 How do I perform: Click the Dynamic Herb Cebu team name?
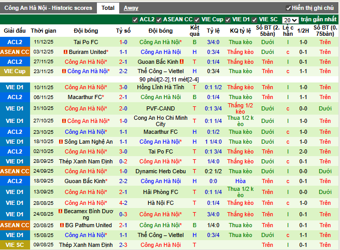tap(160, 171)
